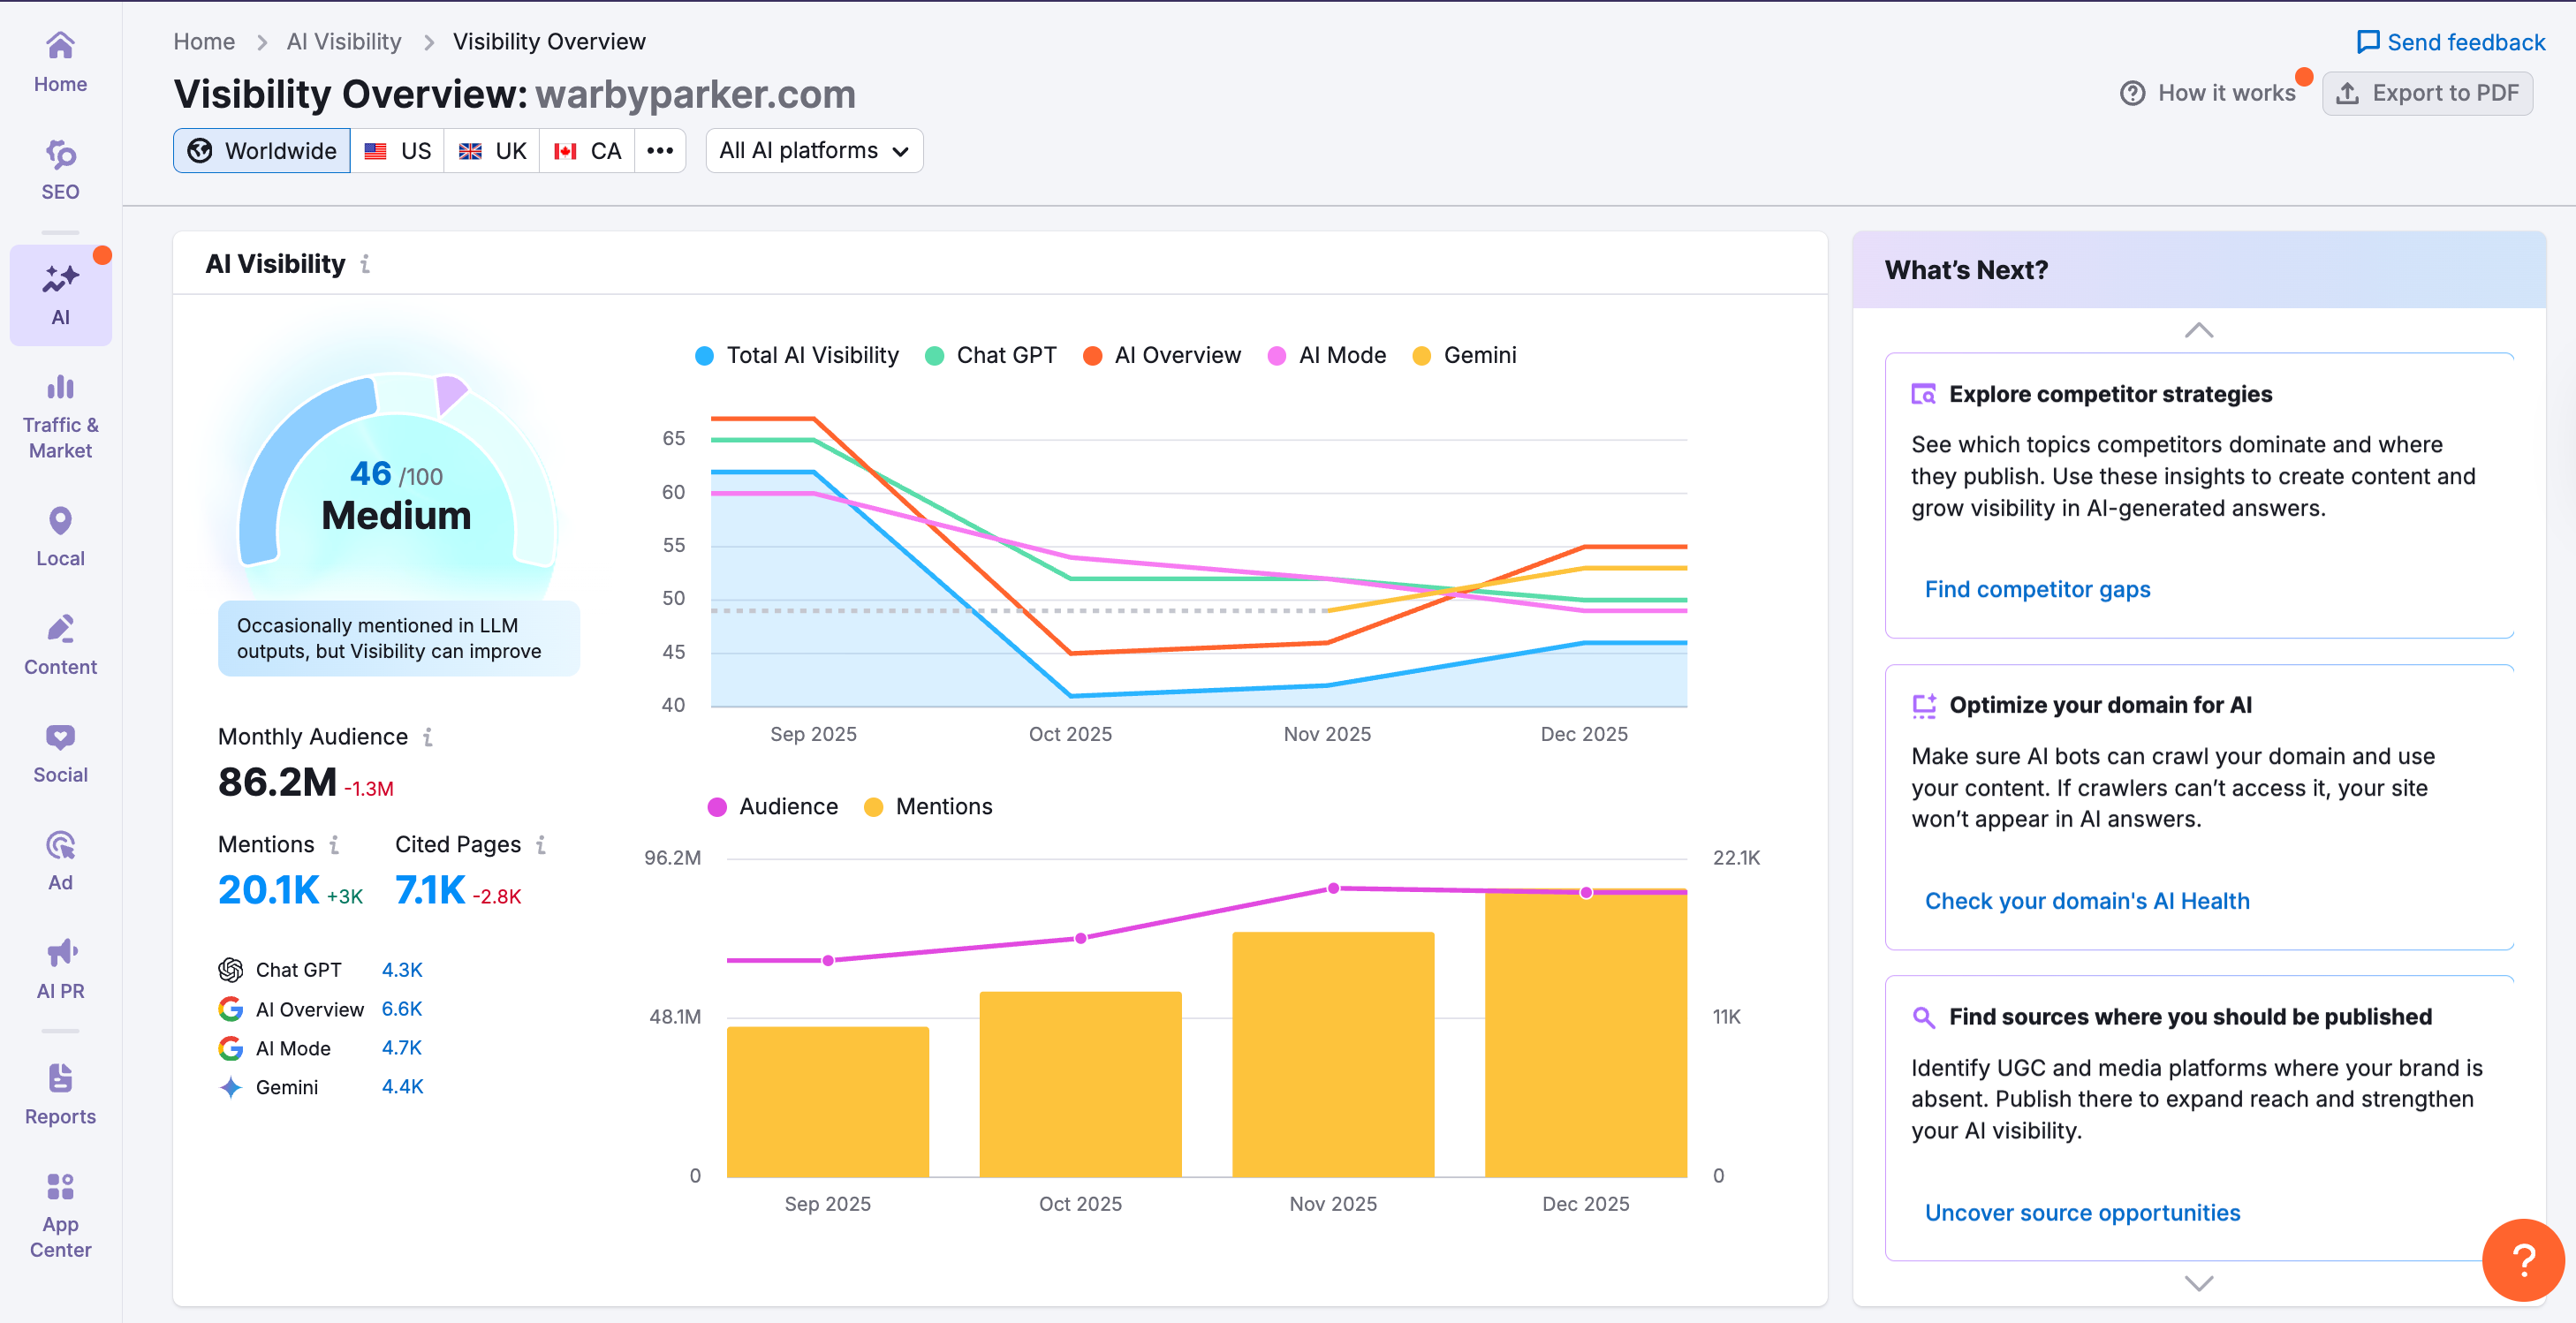2576x1323 pixels.
Task: Hide the Mentions series in the audience chart
Action: [927, 806]
